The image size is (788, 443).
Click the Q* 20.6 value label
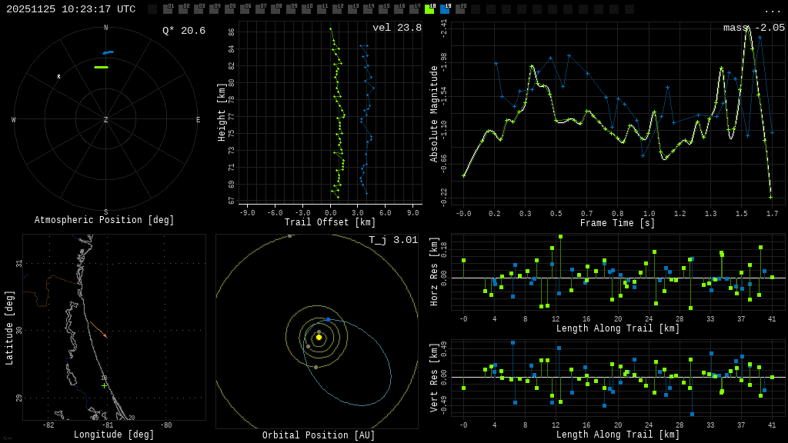tap(183, 31)
